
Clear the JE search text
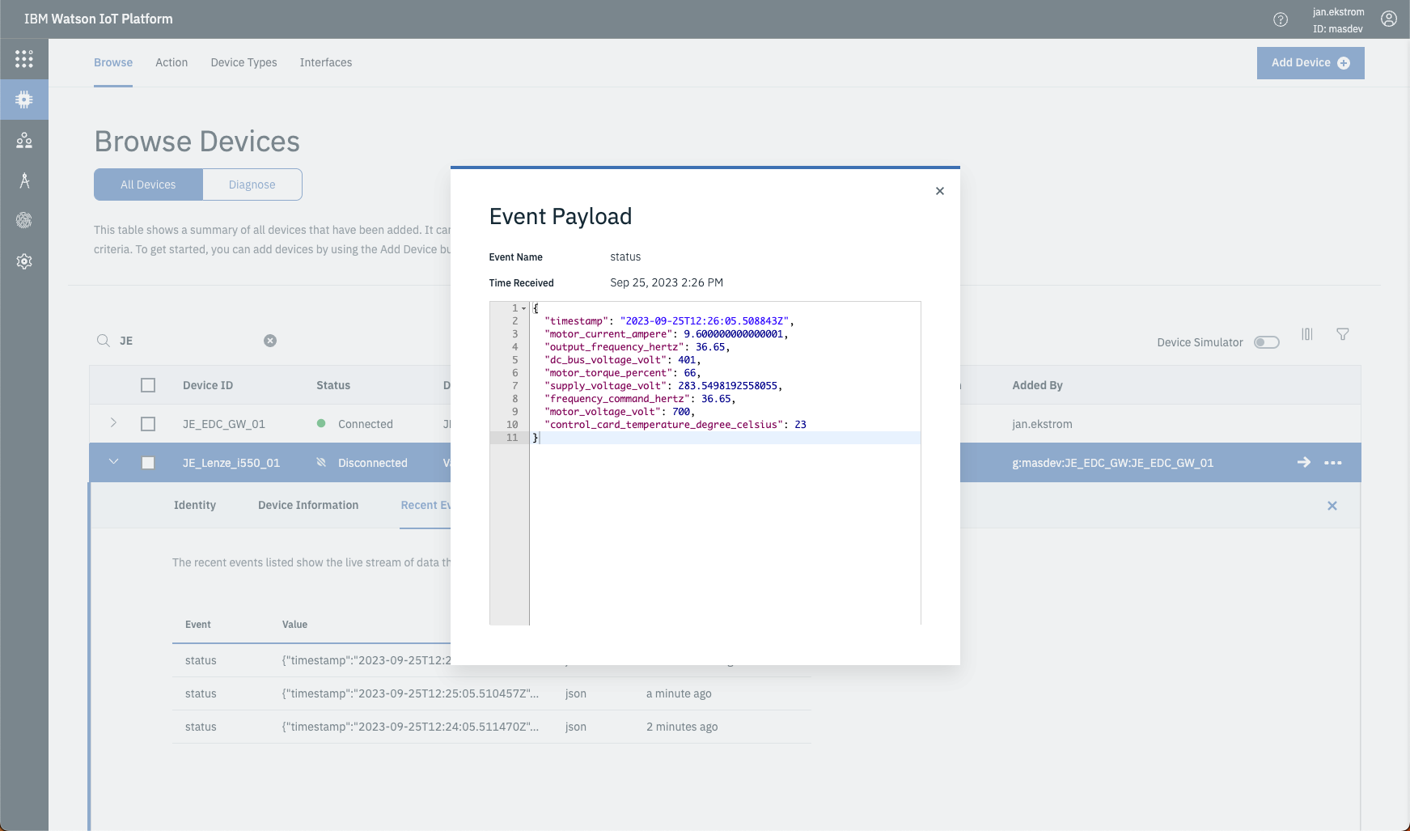(x=270, y=341)
